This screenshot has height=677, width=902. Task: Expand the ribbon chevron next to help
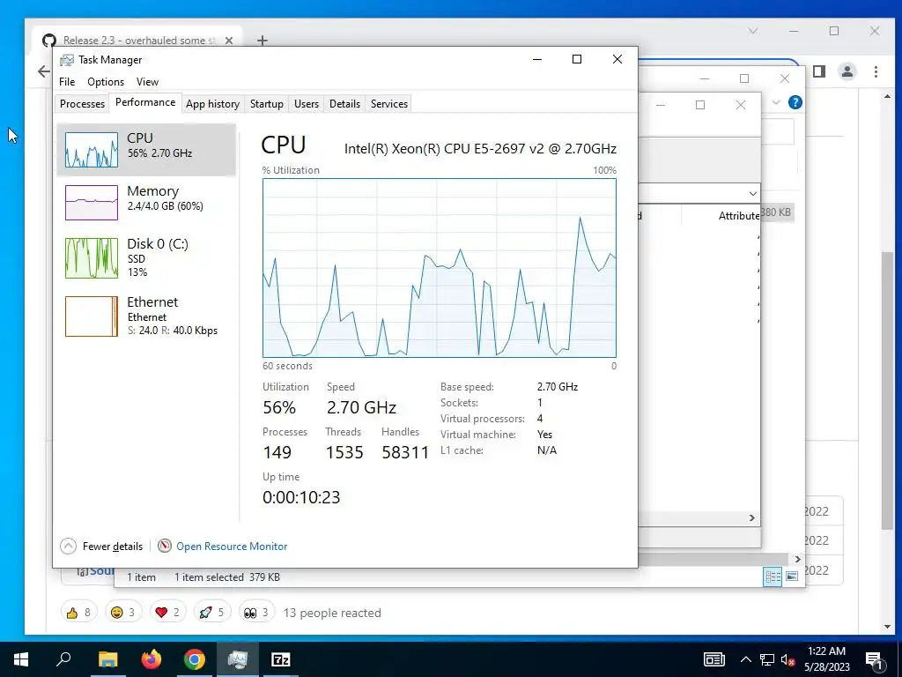776,102
